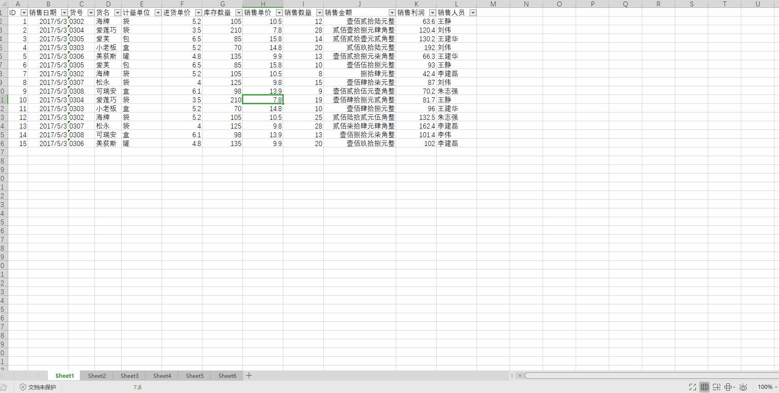Switch to page break preview view

(x=716, y=387)
